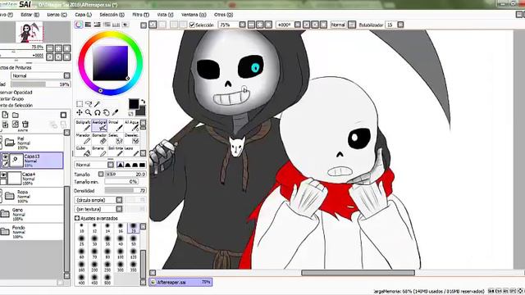
Task: Switch to the Aftereaper.sai document tab
Action: [180, 282]
